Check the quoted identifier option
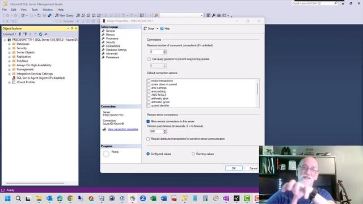Viewport: 363px width, 204px height. pos(149,105)
